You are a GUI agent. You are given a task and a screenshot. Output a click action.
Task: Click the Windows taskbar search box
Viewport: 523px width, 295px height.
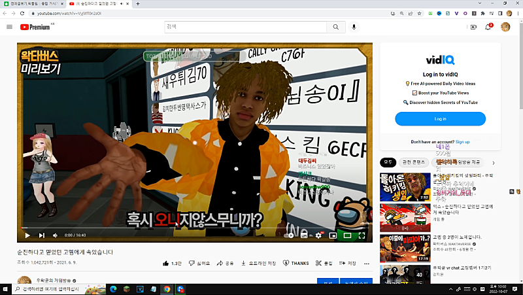pyautogui.click(x=59, y=289)
